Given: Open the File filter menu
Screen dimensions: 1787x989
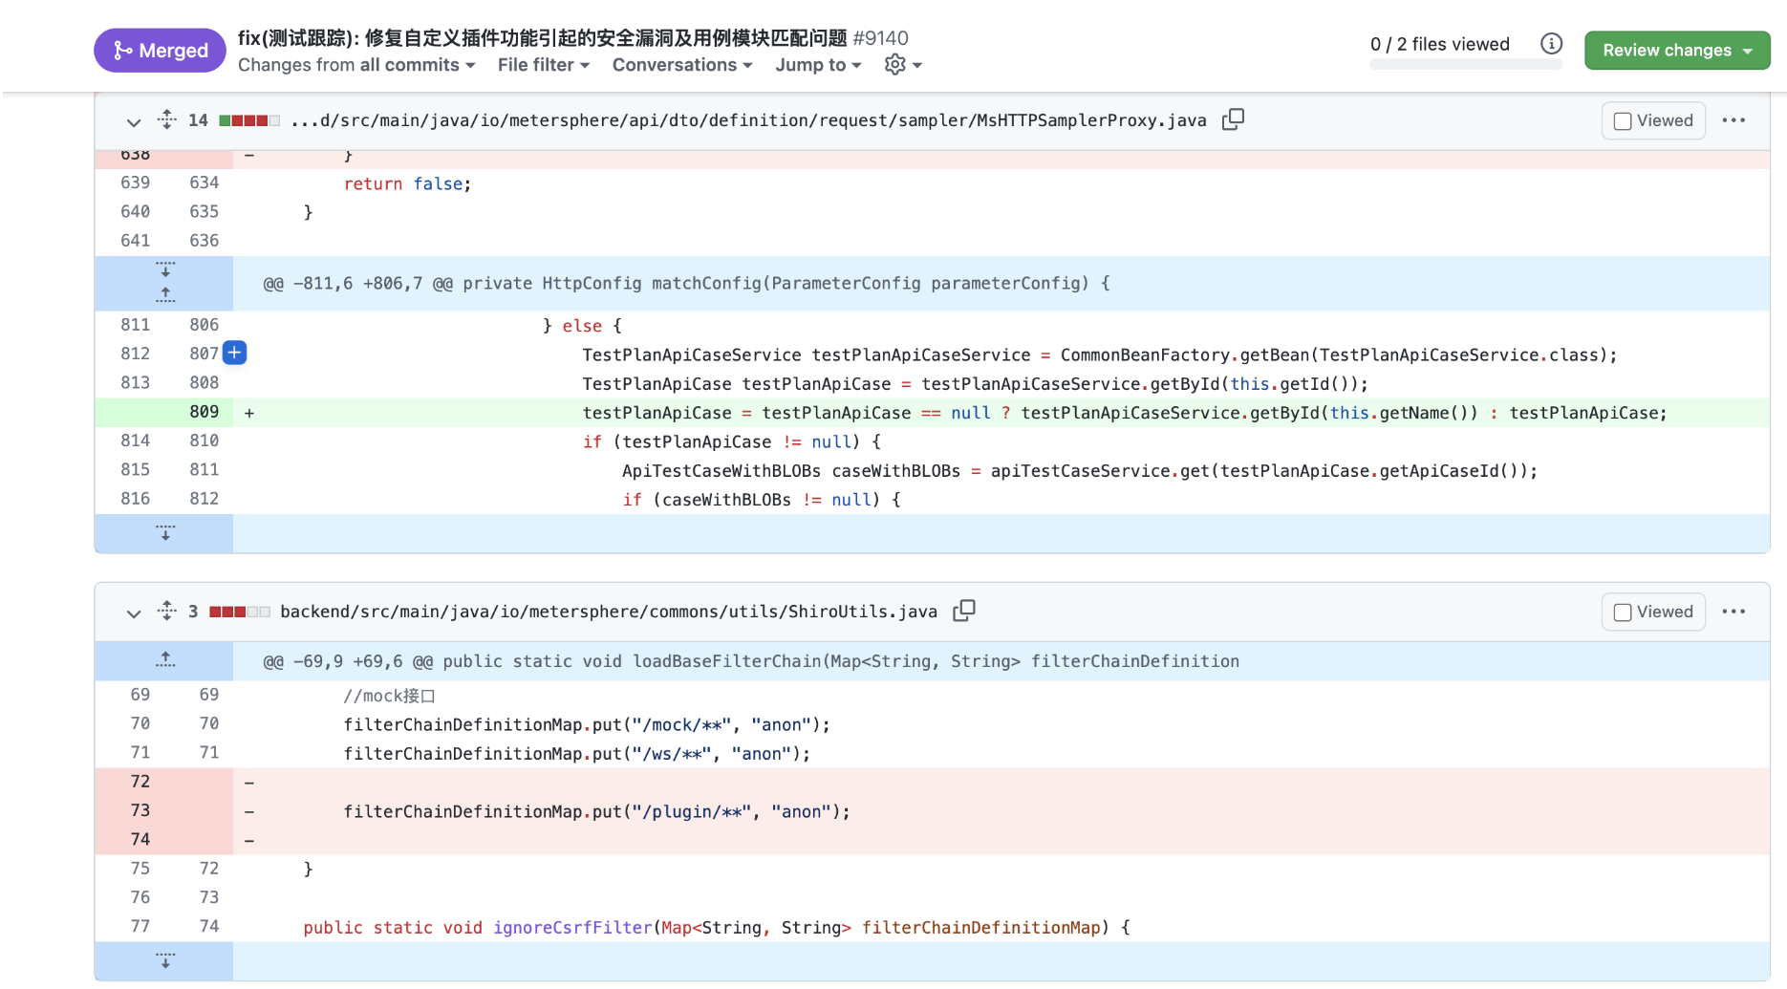Looking at the screenshot, I should [x=543, y=65].
